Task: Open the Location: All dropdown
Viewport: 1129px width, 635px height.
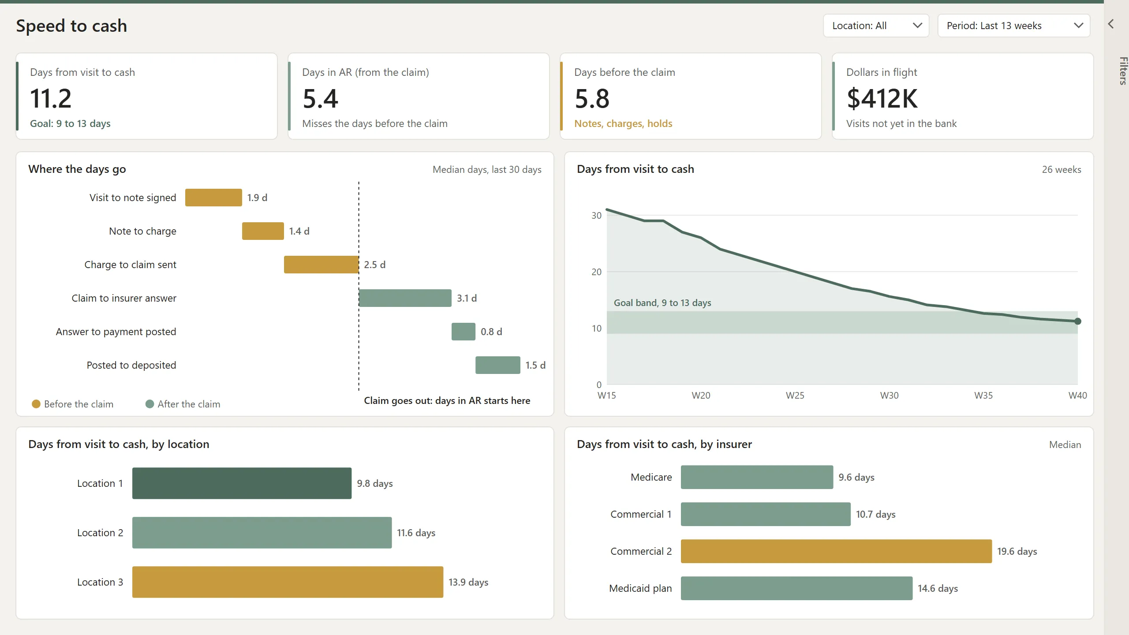Action: tap(876, 26)
